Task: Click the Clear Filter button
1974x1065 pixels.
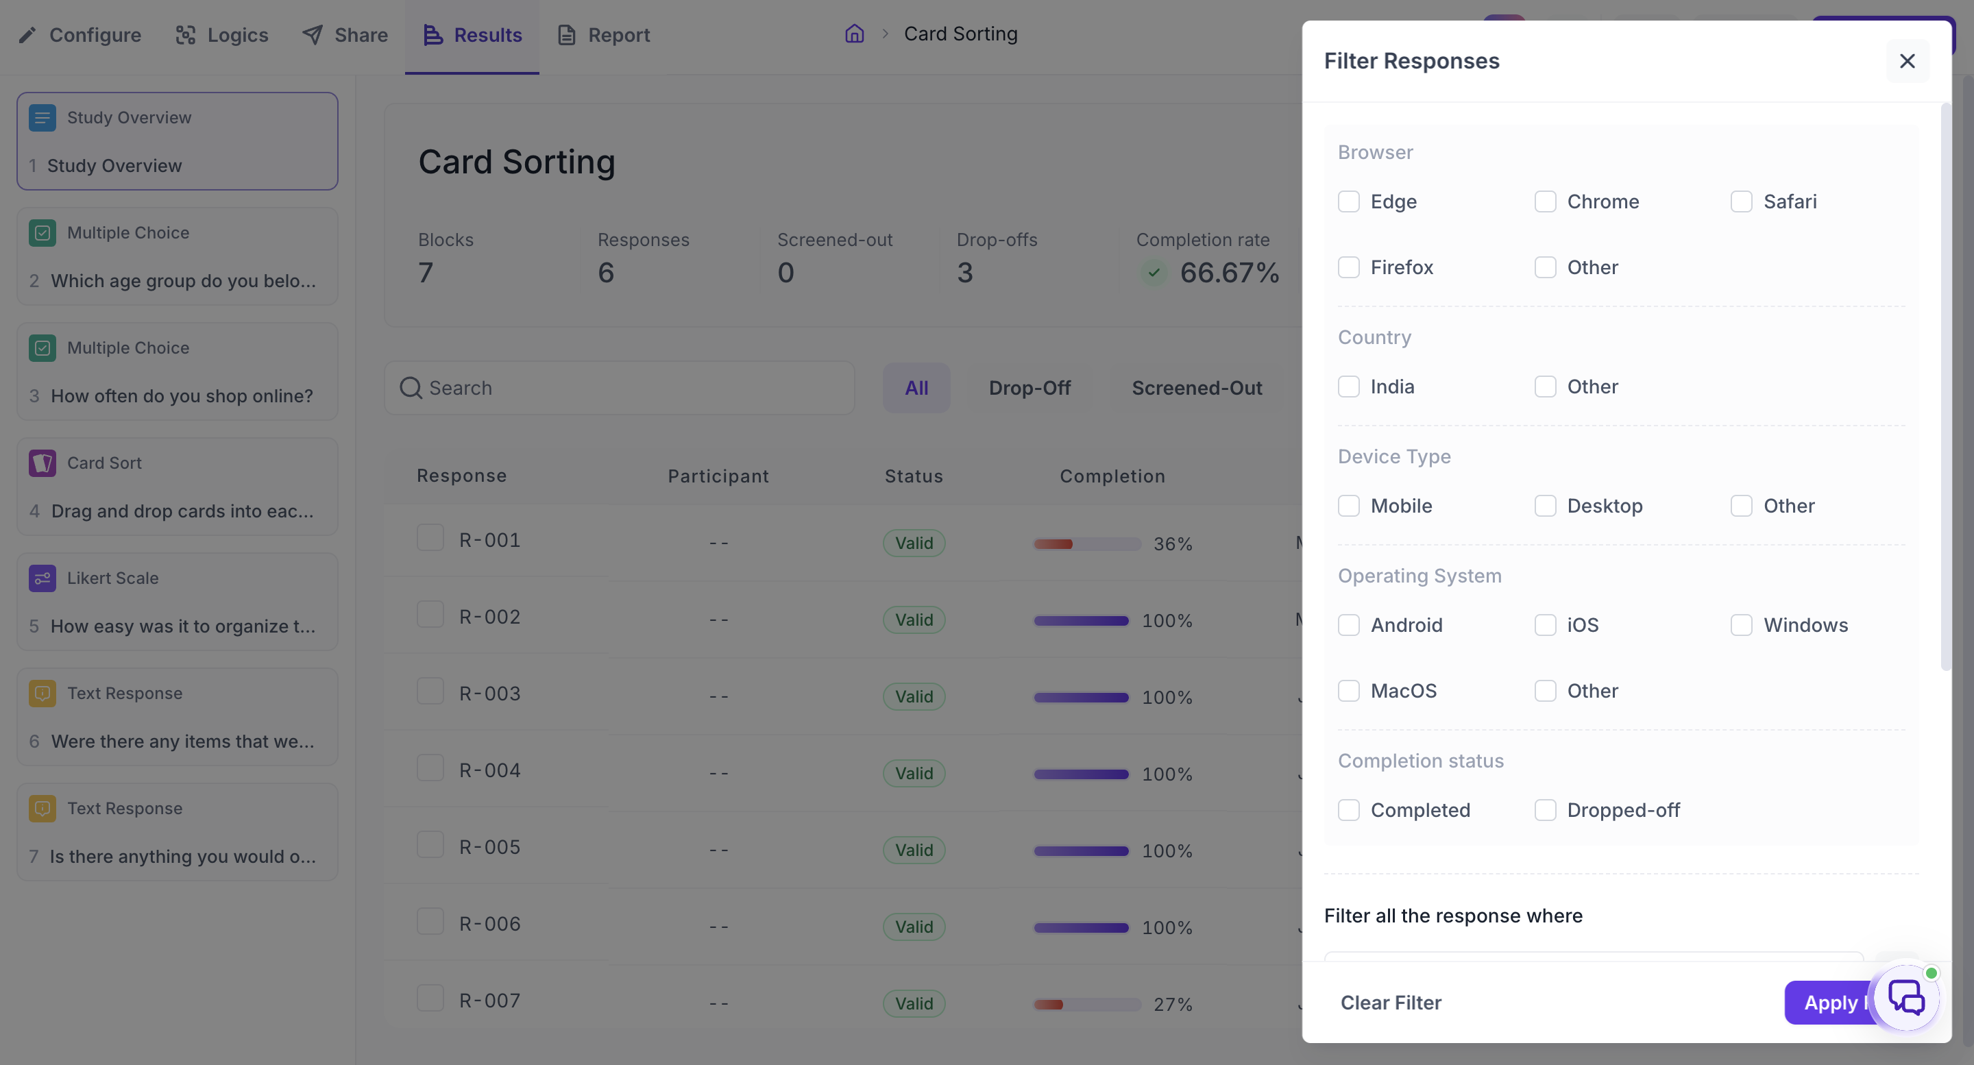Action: (1390, 1002)
